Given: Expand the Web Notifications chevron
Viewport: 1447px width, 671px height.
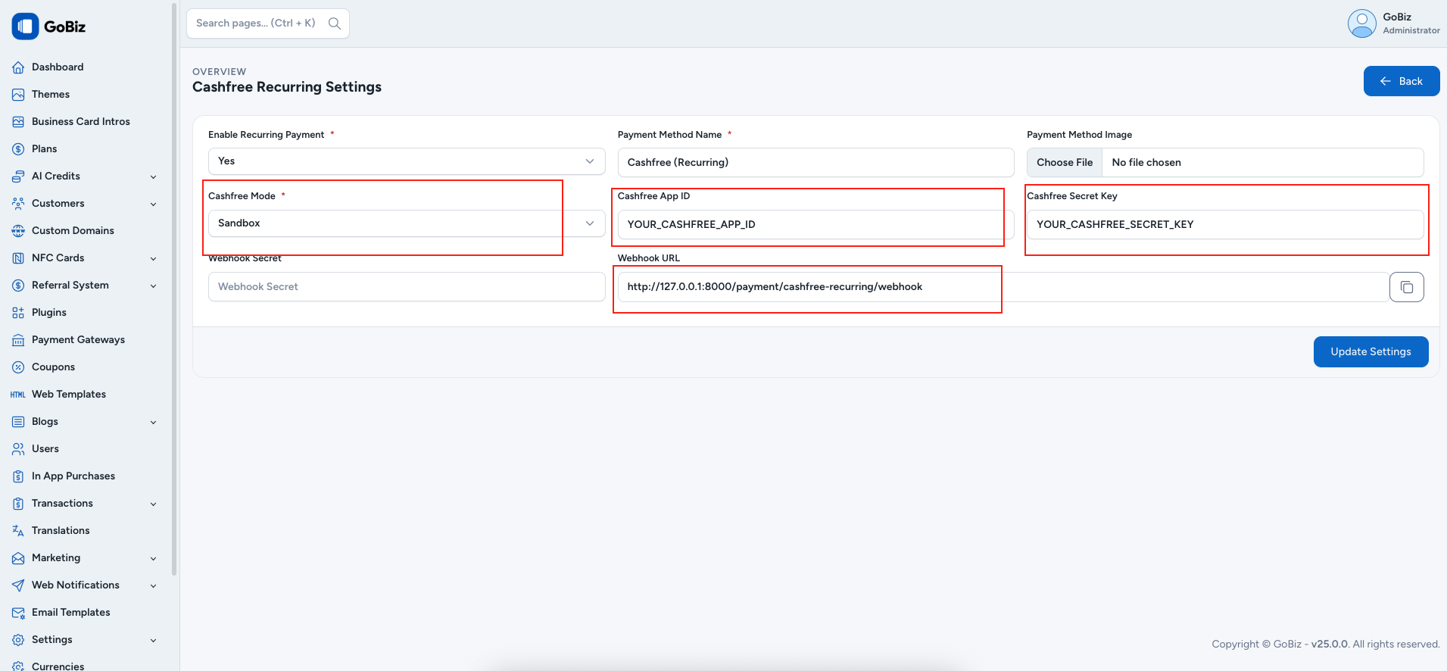Looking at the screenshot, I should (x=154, y=586).
